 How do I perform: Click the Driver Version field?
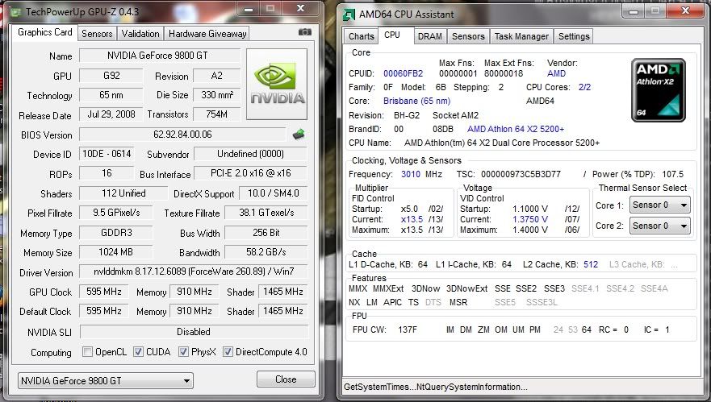tap(194, 271)
